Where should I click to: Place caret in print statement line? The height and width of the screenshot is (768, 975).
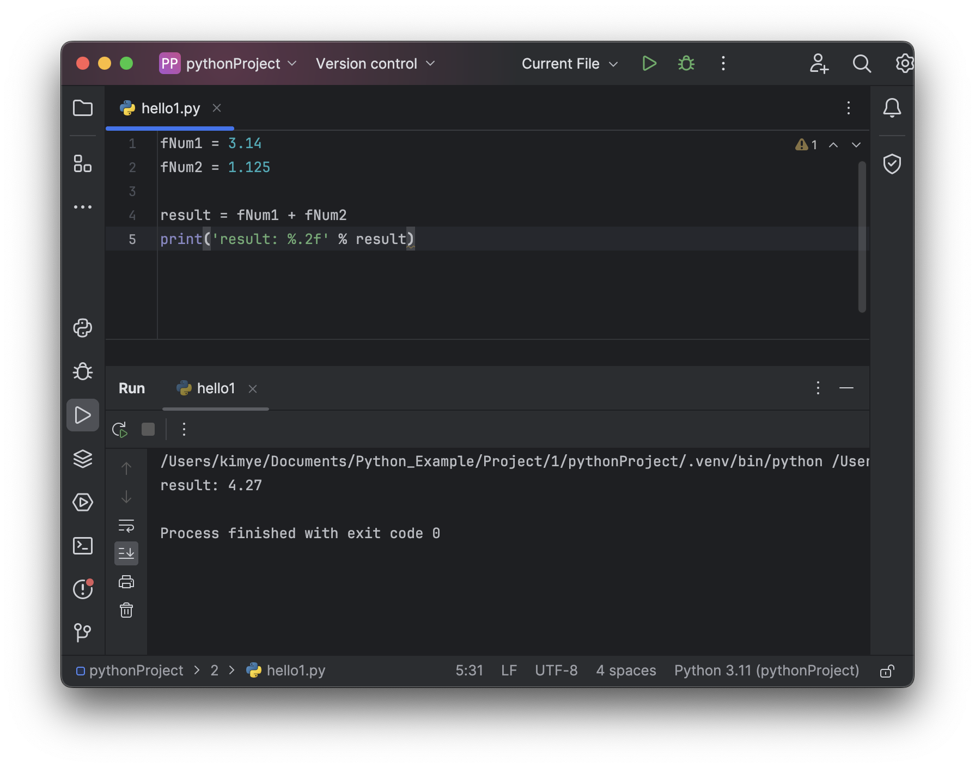288,239
